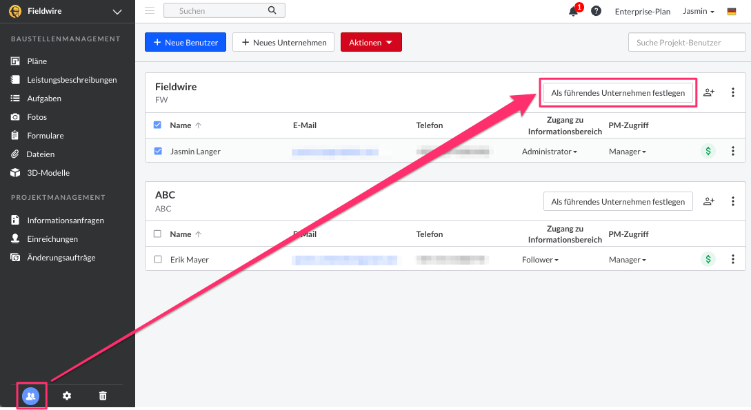
Task: Change language via the German flag
Action: (732, 12)
